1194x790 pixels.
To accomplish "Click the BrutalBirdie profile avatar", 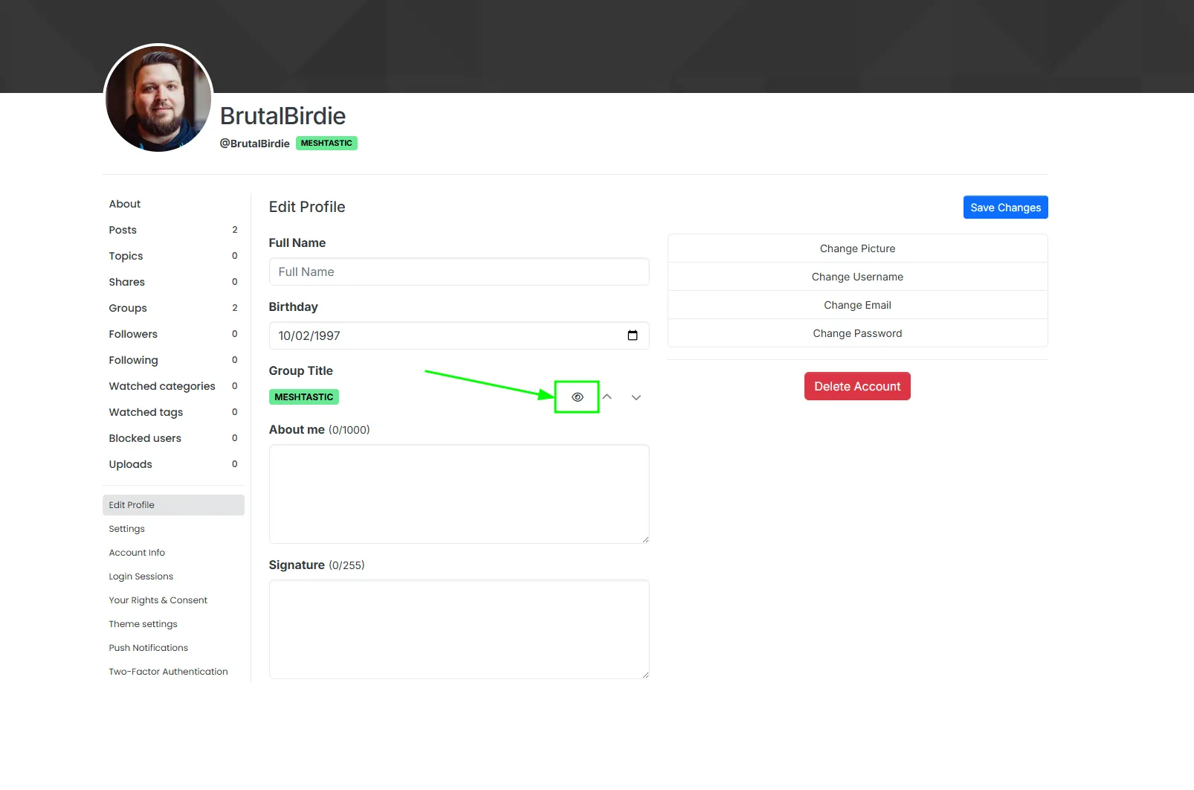I will 158,98.
